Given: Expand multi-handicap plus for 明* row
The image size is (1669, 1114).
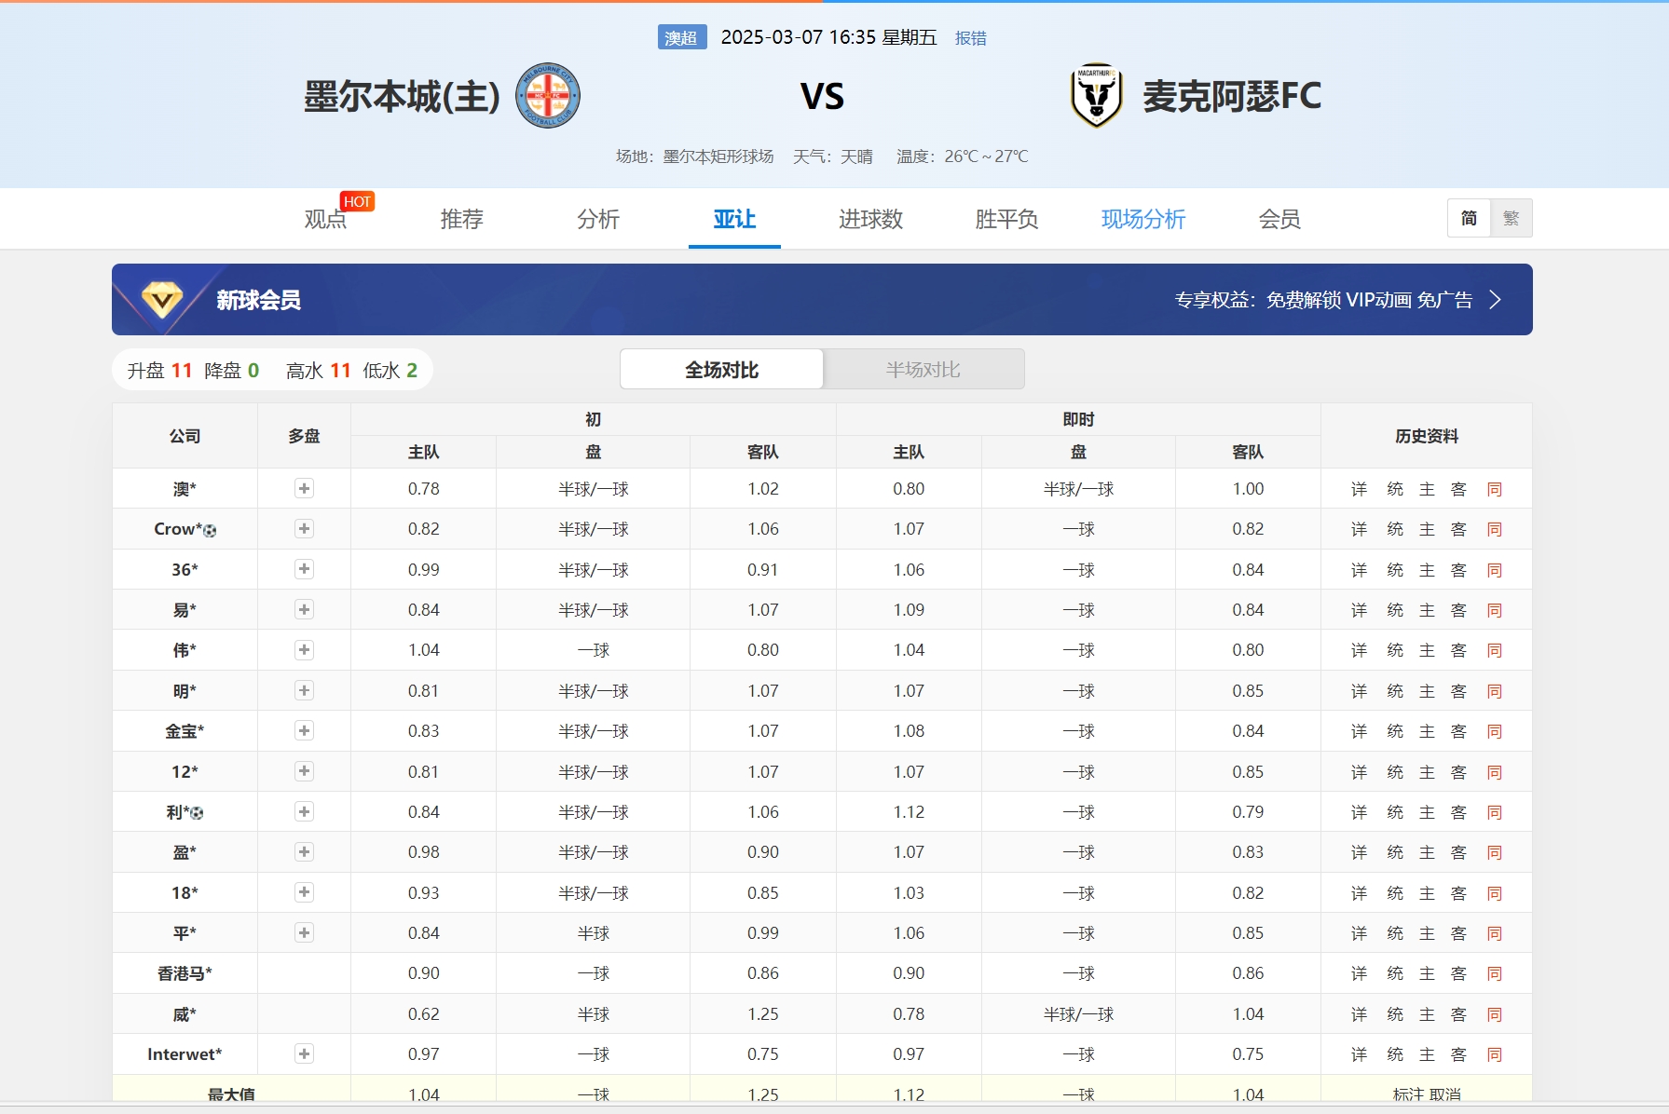Looking at the screenshot, I should pos(304,690).
